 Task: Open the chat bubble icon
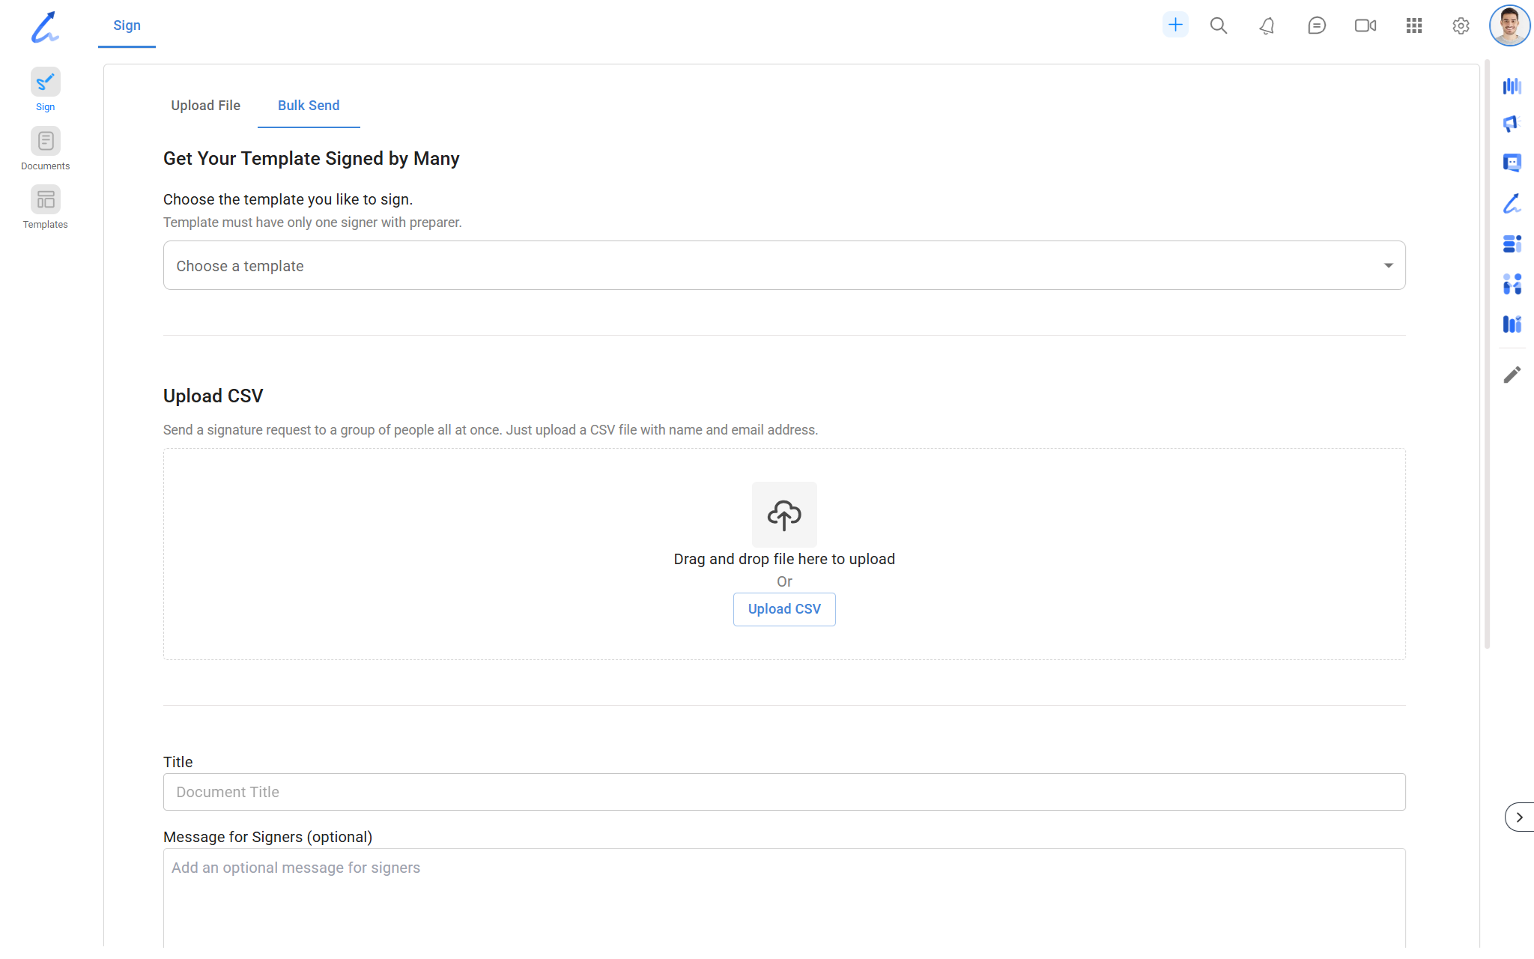pyautogui.click(x=1316, y=26)
